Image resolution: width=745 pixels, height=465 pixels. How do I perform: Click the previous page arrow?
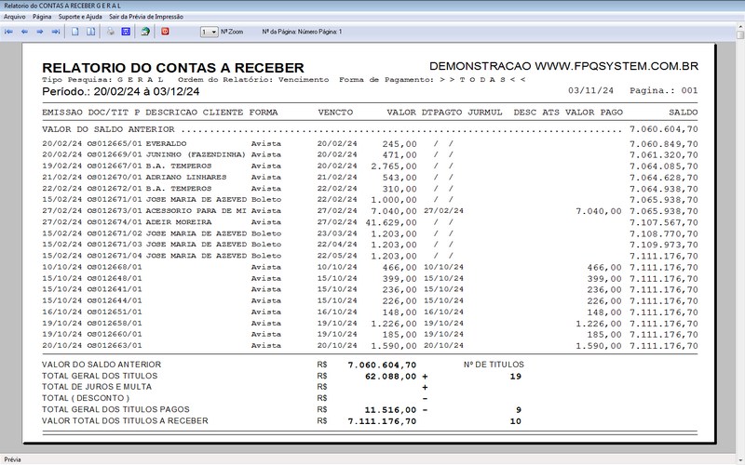25,32
